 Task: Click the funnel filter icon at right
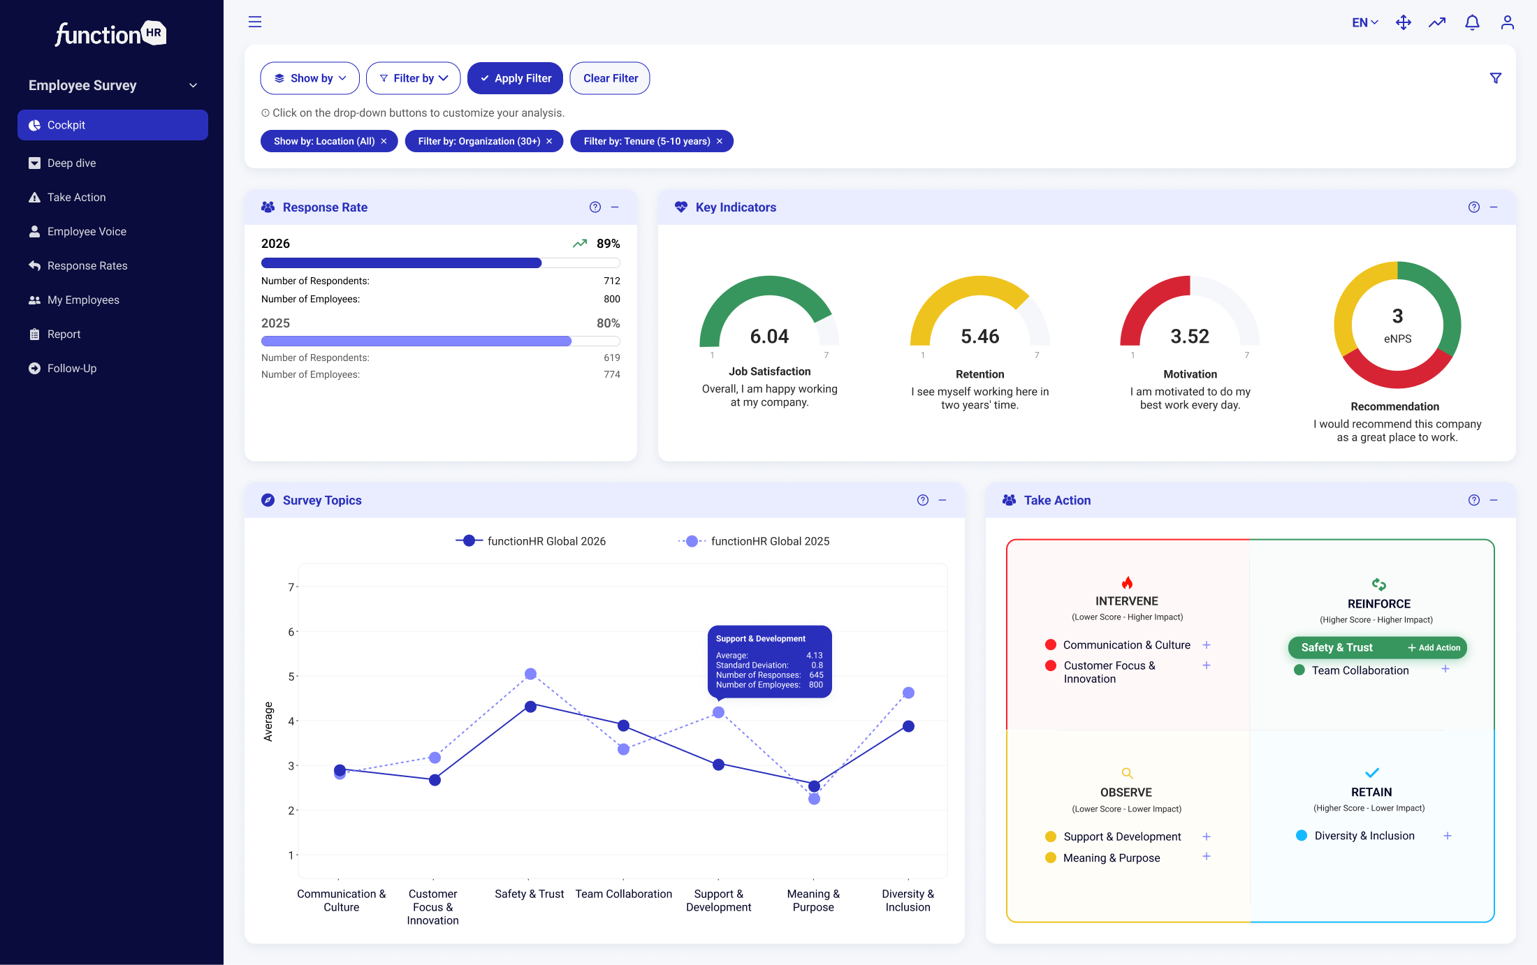pyautogui.click(x=1496, y=78)
